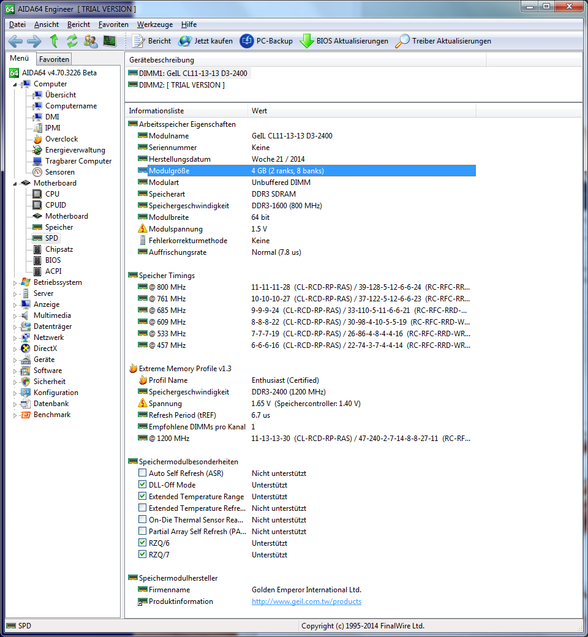Image resolution: width=588 pixels, height=637 pixels.
Task: Select the Konfiguration icon in tree
Action: (26, 393)
